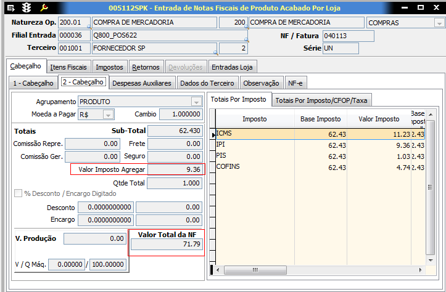Click ICMS Valor Imposto cell 11.23
Screen dimensions: 446x292
[379, 134]
